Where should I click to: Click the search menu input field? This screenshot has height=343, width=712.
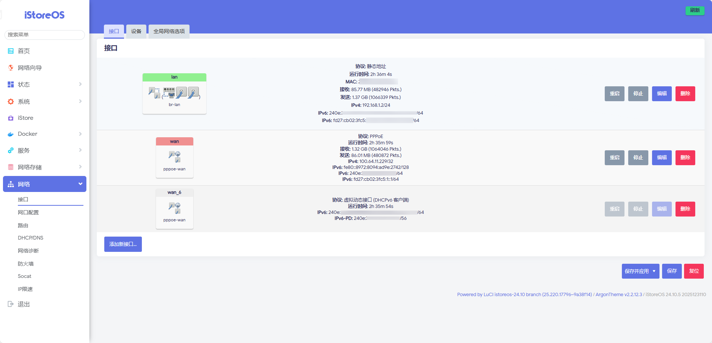(x=45, y=35)
